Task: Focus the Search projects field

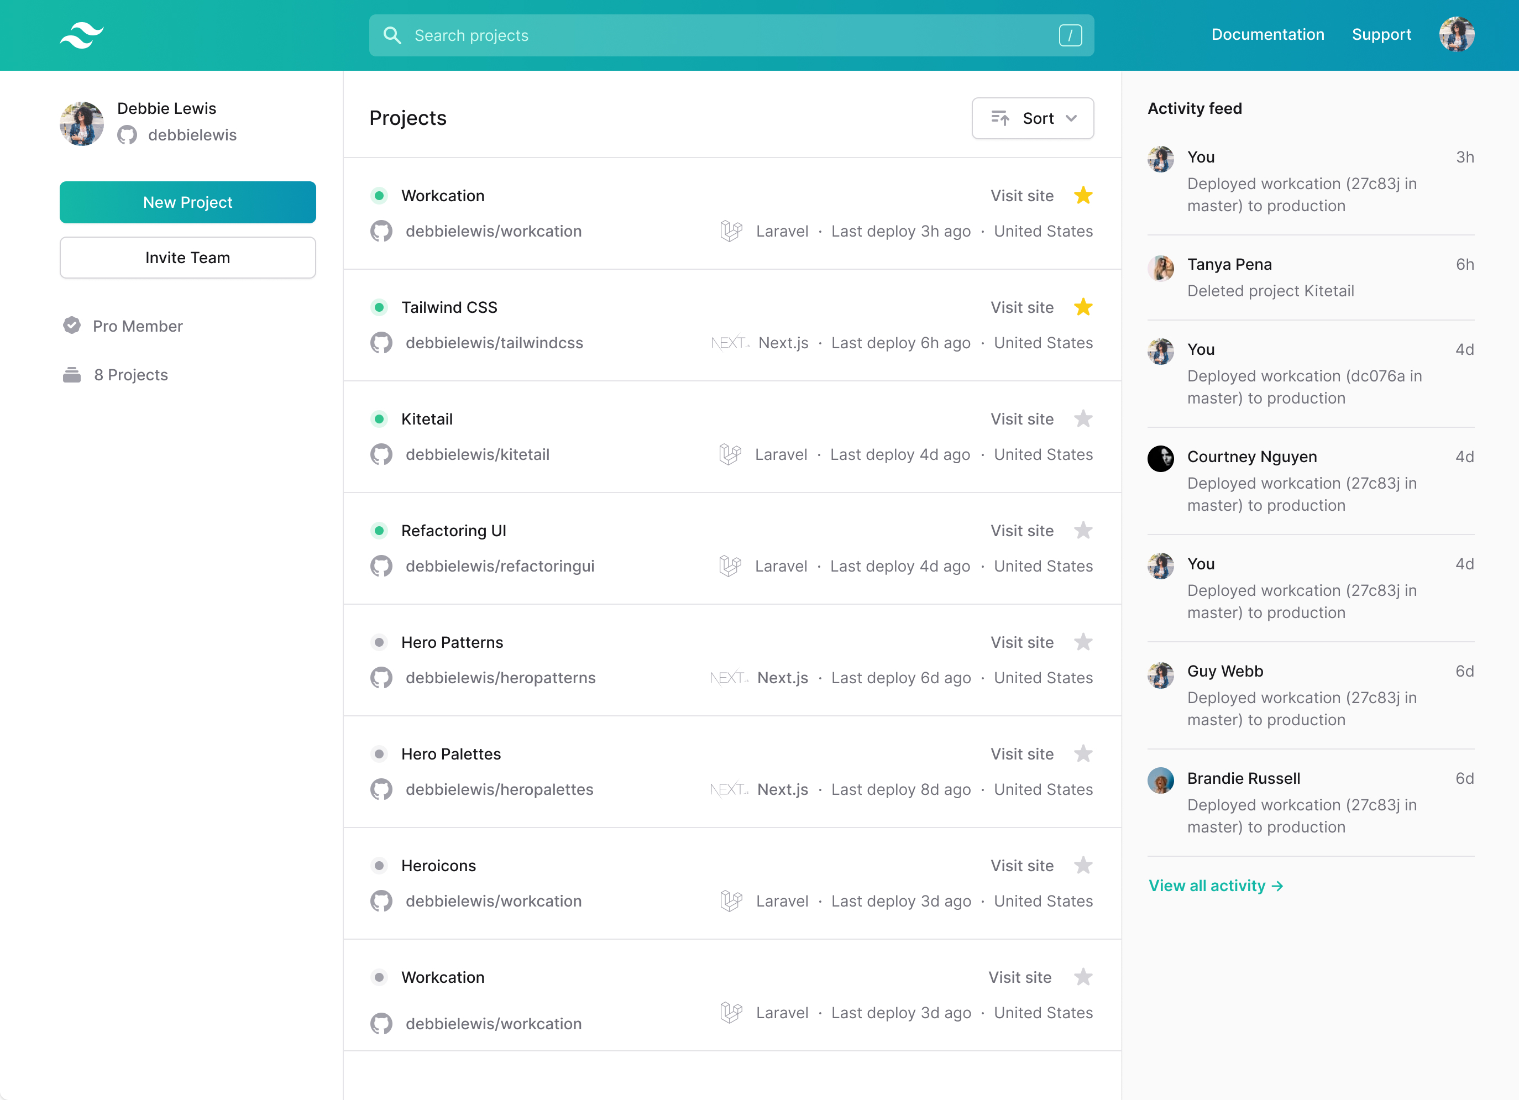Action: [730, 35]
